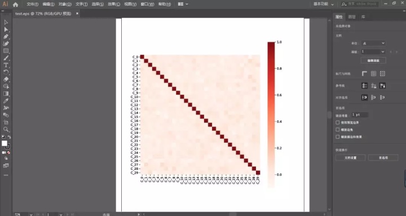406x216 pixels.
Task: Enable the 缩放边角 checkbox
Action: 337,130
